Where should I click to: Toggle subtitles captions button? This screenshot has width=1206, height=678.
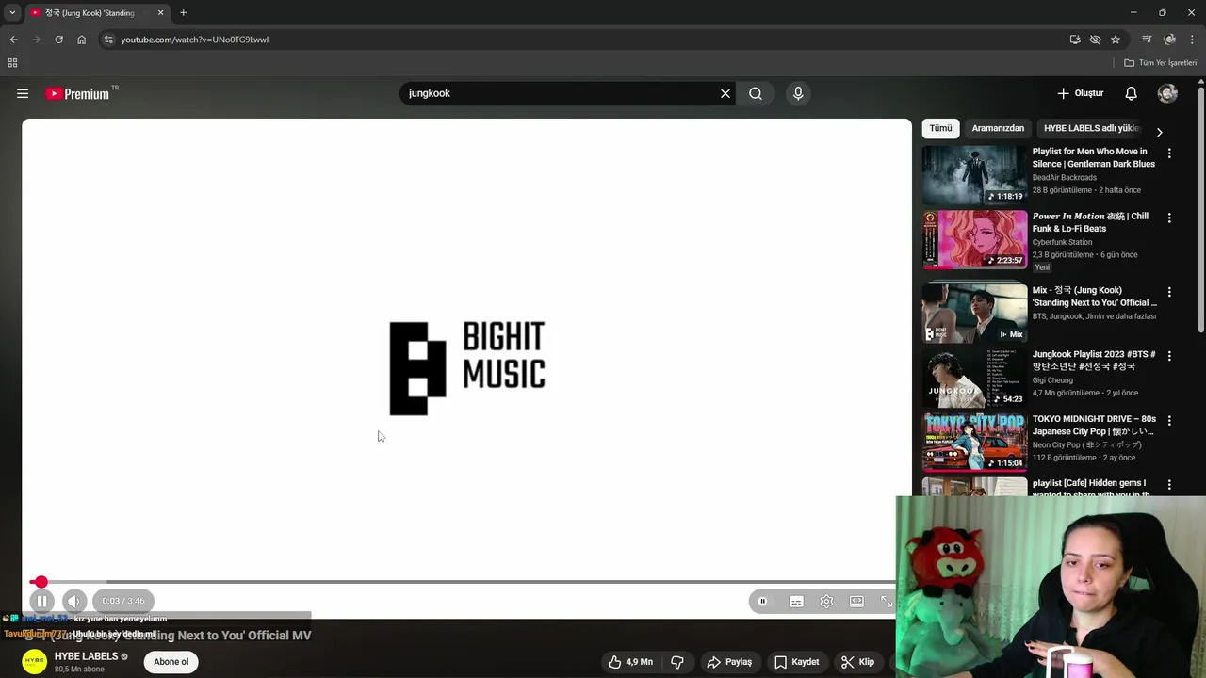coord(796,602)
